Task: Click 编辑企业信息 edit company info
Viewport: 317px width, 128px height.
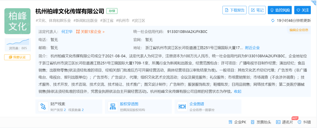Action: (x=299, y=30)
